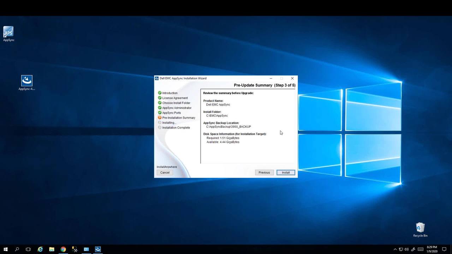Click the Choose Install Folder checkmark icon
The width and height of the screenshot is (452, 254).
pos(160,103)
